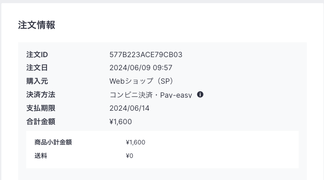The image size is (324, 180).
Task: Click the Webショップ（SP） purchase source text
Action: click(142, 81)
